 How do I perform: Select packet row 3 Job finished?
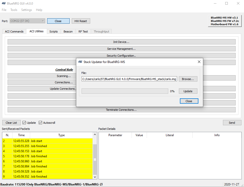pyautogui.click(x=47, y=146)
